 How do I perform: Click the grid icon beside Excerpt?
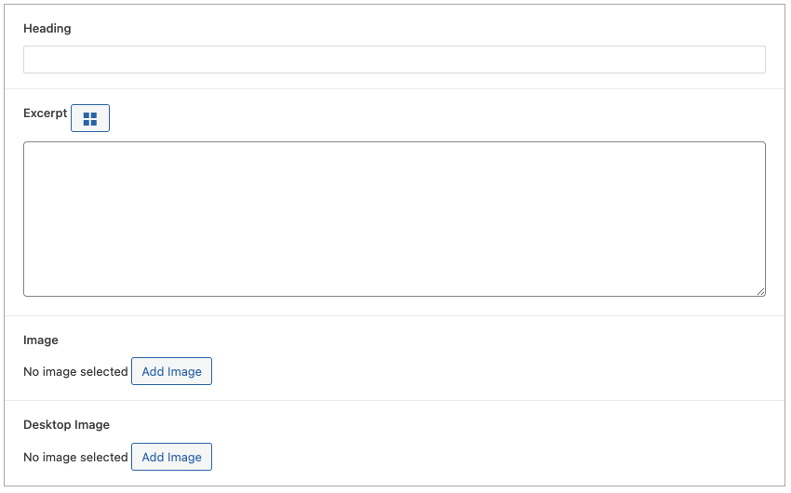[90, 118]
